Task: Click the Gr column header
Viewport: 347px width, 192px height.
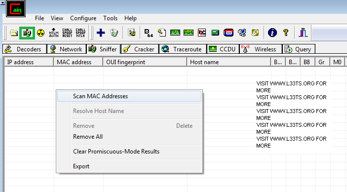Action: point(322,62)
